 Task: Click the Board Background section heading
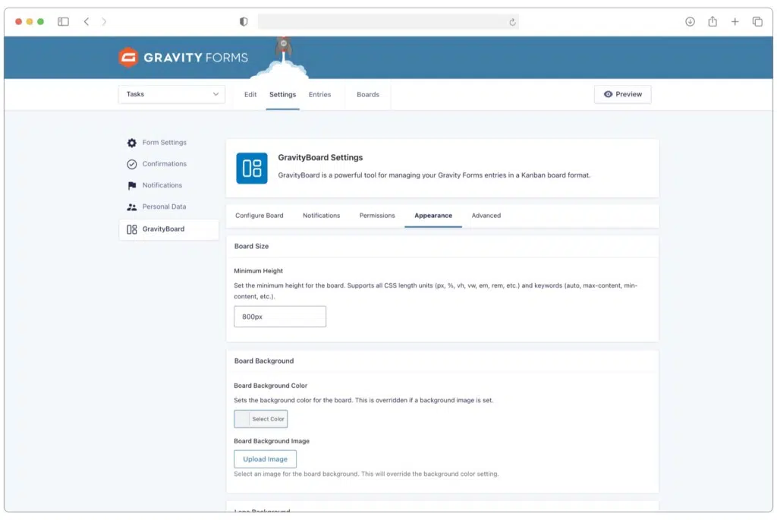click(x=263, y=361)
